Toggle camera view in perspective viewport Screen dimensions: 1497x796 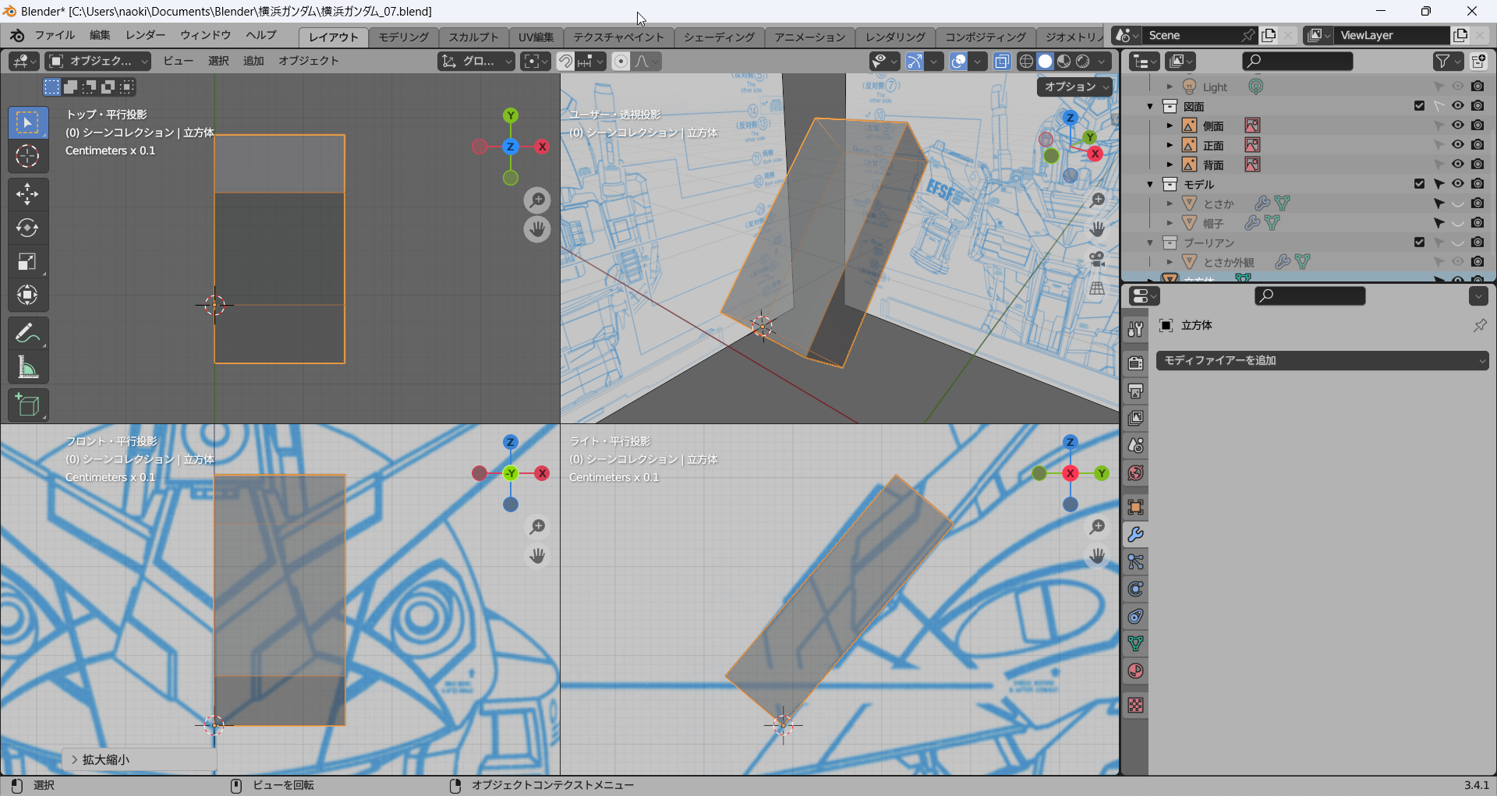pos(1097,259)
